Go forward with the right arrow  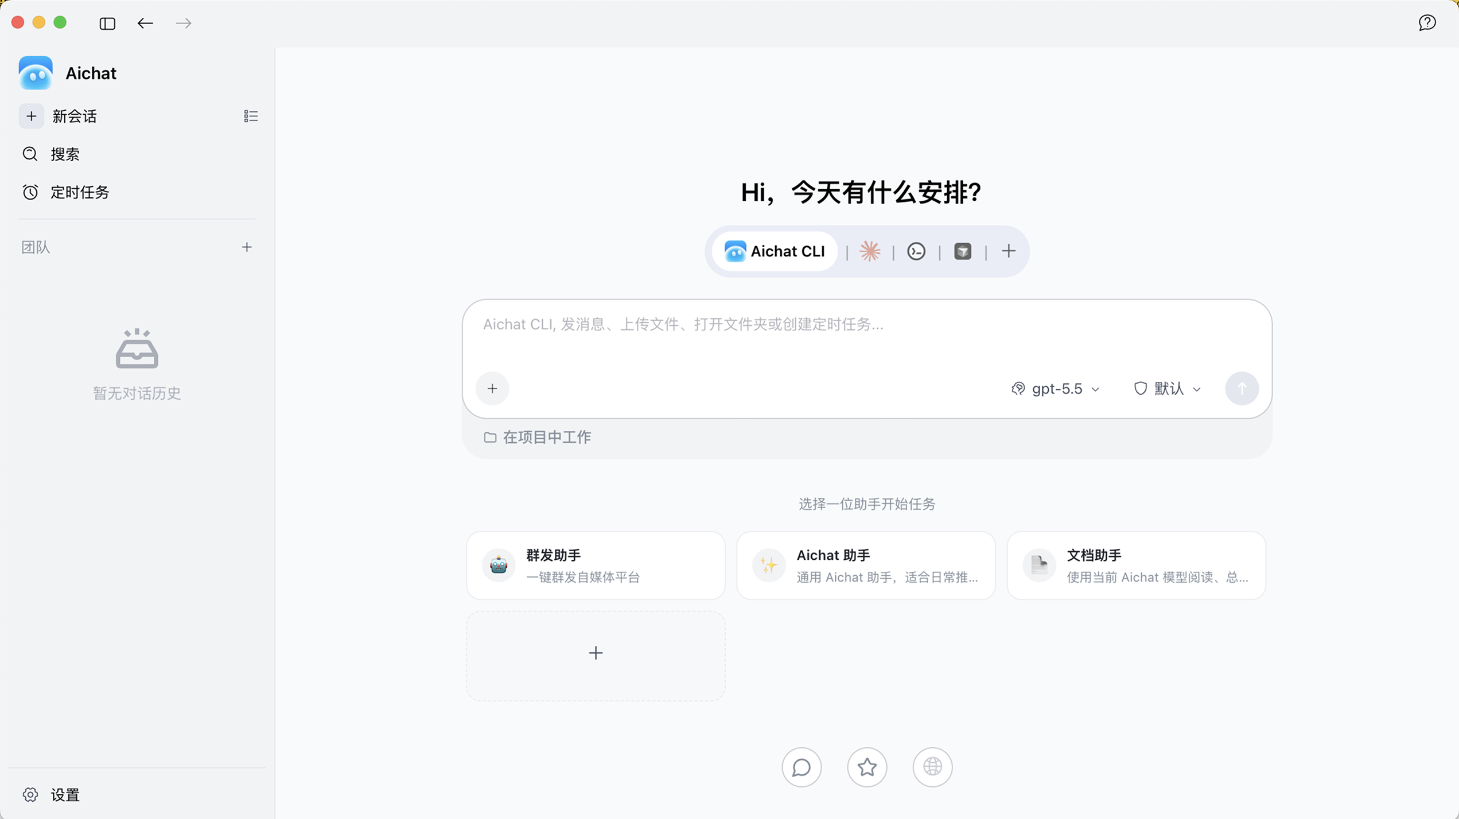point(184,24)
